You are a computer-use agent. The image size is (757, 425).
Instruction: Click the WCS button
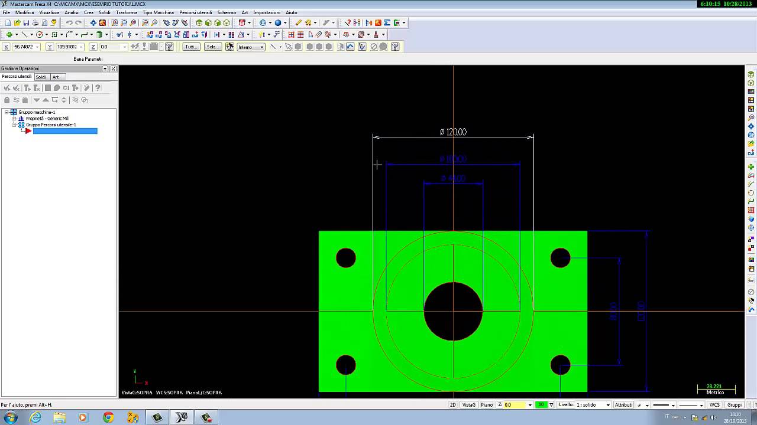(x=714, y=405)
